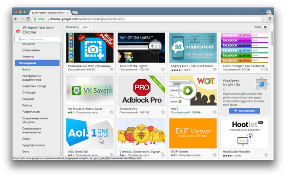Open the Показать 'все' filter dropdown
This screenshot has width=286, height=177.
coord(87,27)
